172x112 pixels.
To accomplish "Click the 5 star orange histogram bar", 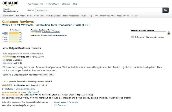I will tap(14, 33).
